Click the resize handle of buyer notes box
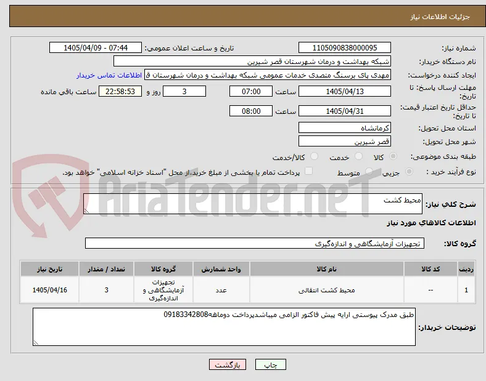Viewport: 486px width, 381px height. 36,343
